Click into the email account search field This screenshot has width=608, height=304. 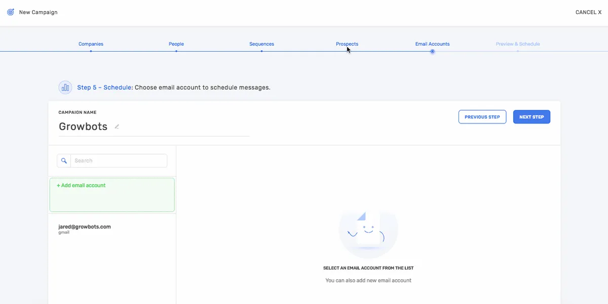[x=119, y=161]
